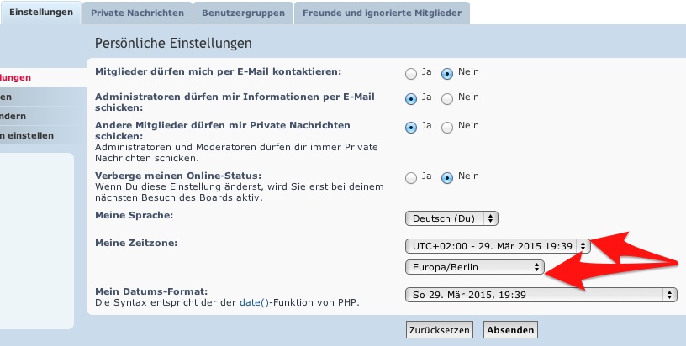Open the Meine Sprache dropdown
The height and width of the screenshot is (346, 686).
[x=451, y=218]
